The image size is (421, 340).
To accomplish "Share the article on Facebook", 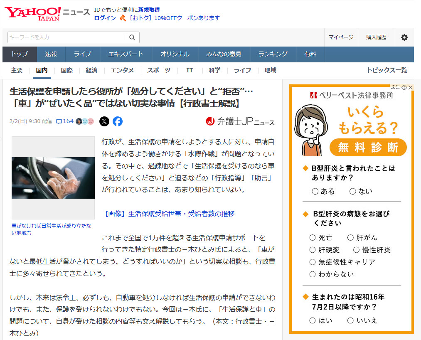I will point(118,121).
